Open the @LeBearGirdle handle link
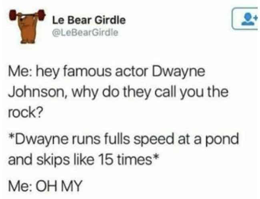This screenshot has width=260, height=199. 85,32
